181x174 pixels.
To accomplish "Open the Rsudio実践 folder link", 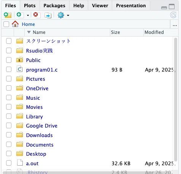I will (39, 51).
